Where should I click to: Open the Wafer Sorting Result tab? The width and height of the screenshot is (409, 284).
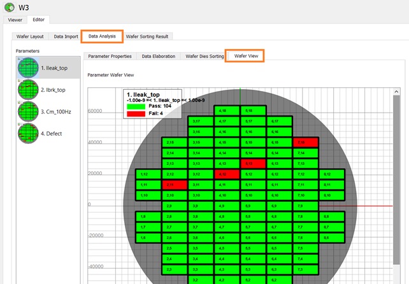(x=147, y=36)
